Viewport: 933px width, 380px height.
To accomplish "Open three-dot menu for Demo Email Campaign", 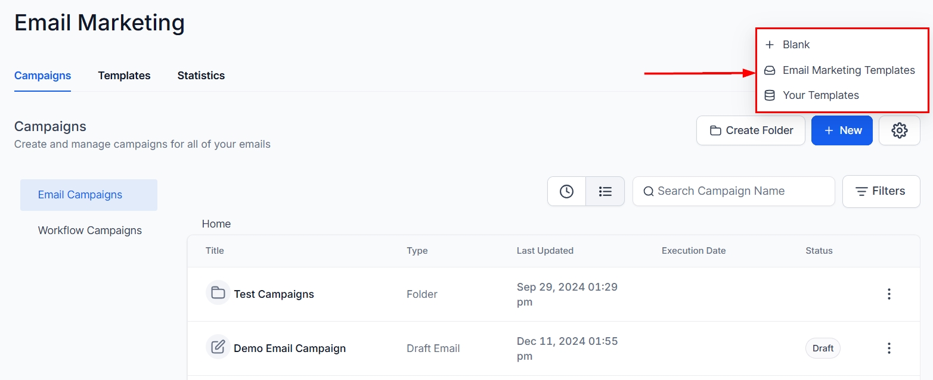I will click(x=889, y=348).
